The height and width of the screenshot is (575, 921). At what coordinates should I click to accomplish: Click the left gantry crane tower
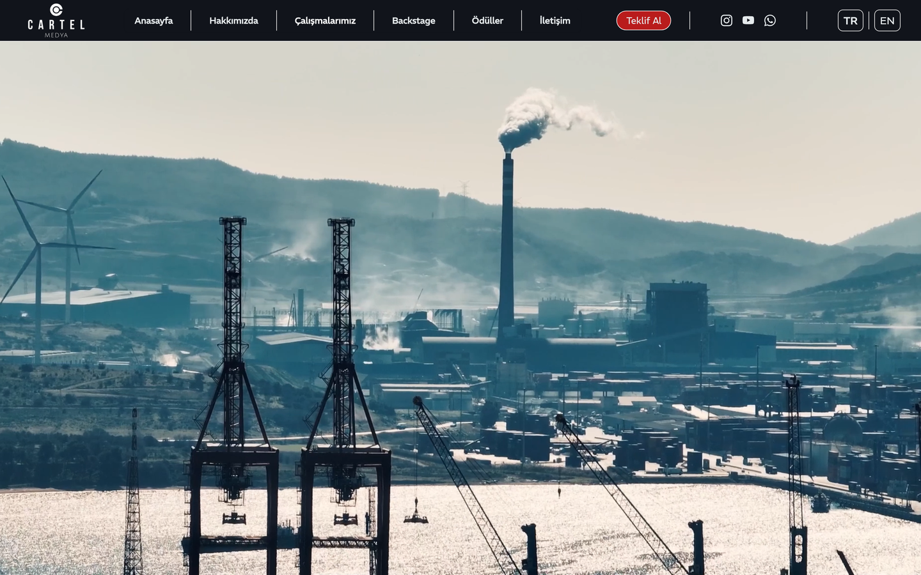point(233,396)
